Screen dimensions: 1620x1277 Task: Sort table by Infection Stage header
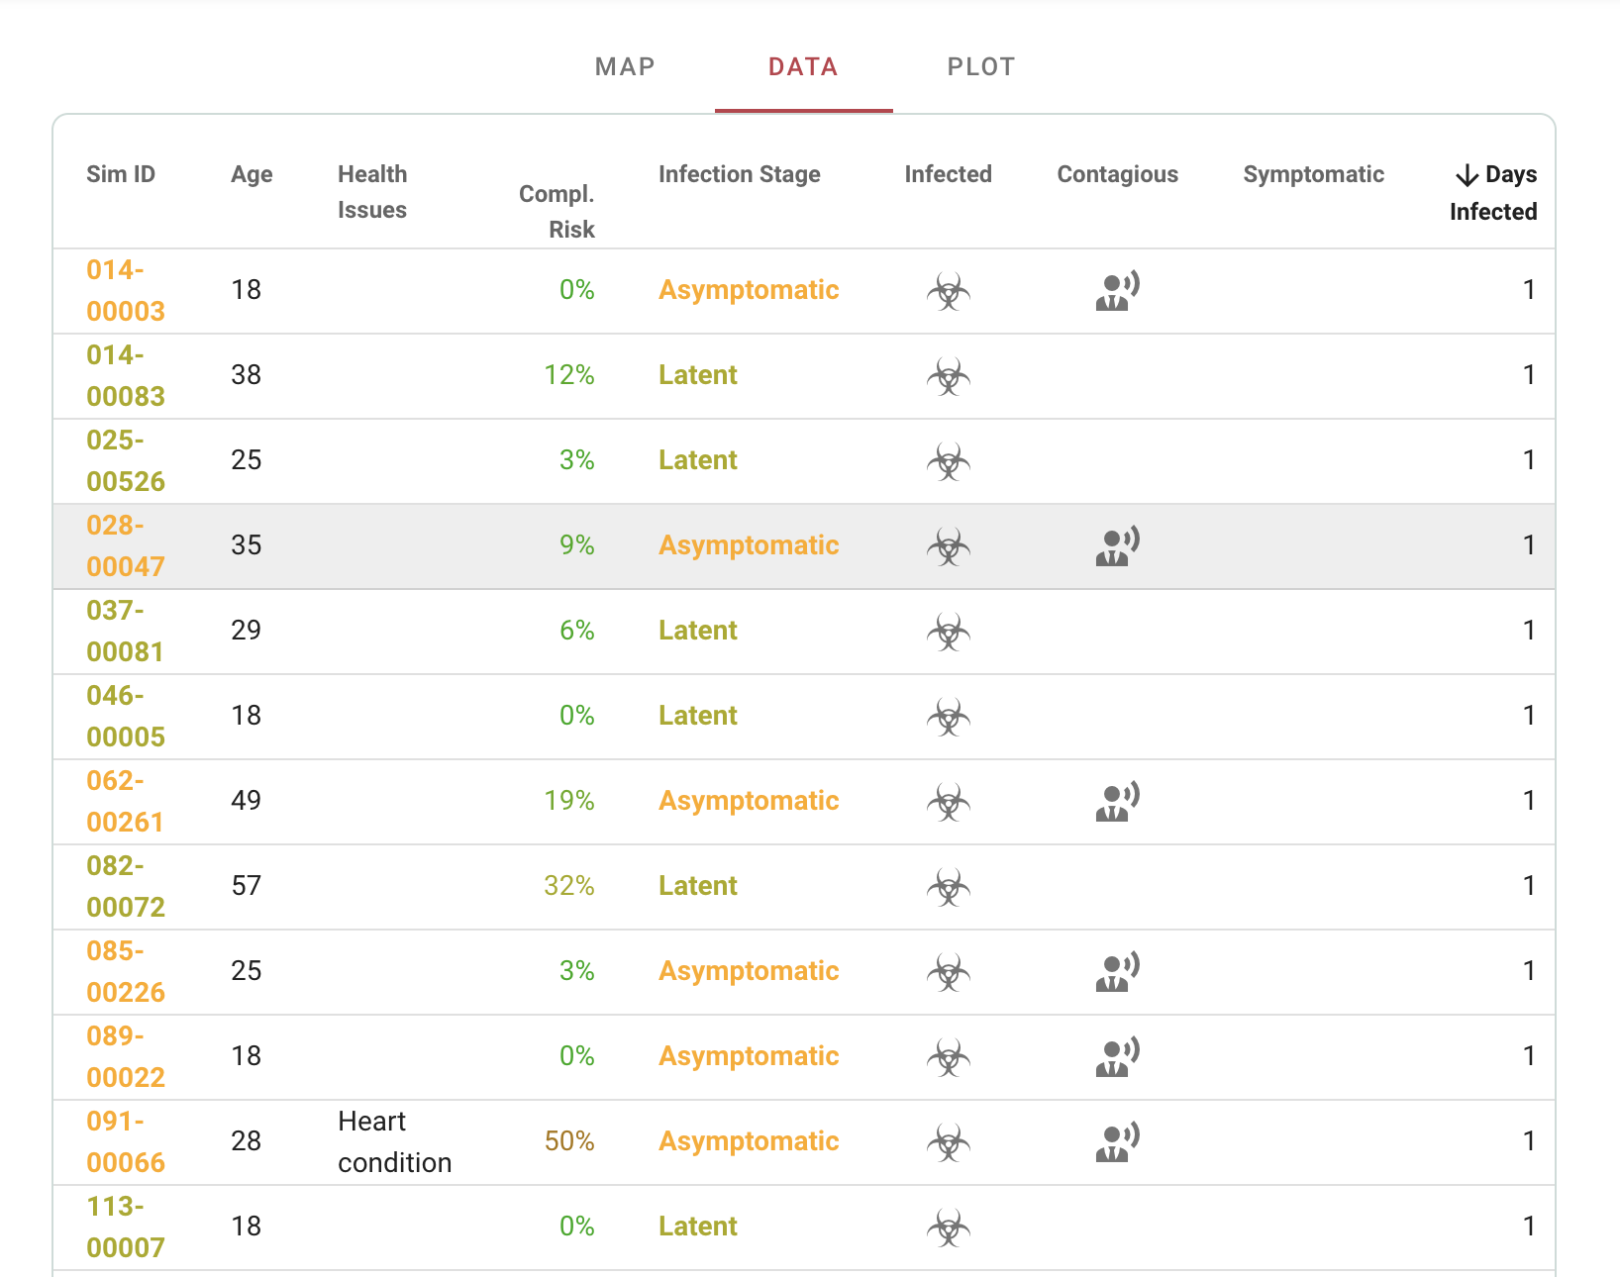pyautogui.click(x=739, y=174)
